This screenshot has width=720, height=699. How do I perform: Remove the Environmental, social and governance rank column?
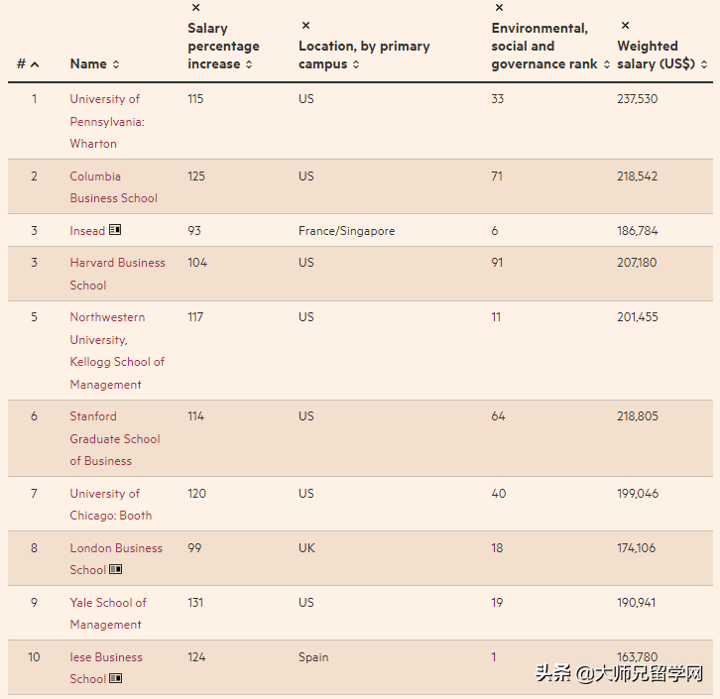click(499, 8)
